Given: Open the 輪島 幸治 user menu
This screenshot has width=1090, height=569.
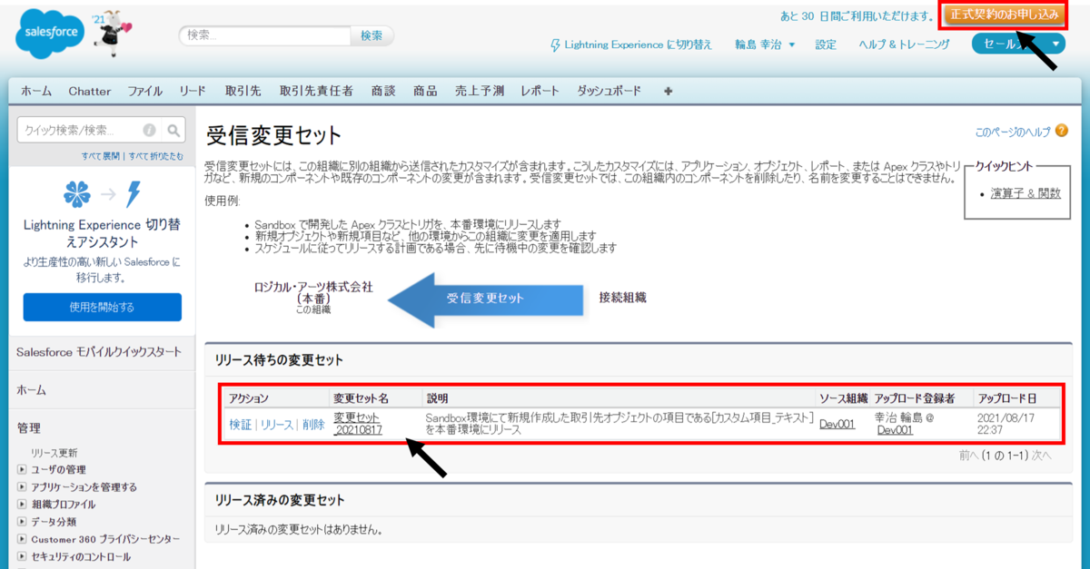Looking at the screenshot, I should (x=765, y=44).
